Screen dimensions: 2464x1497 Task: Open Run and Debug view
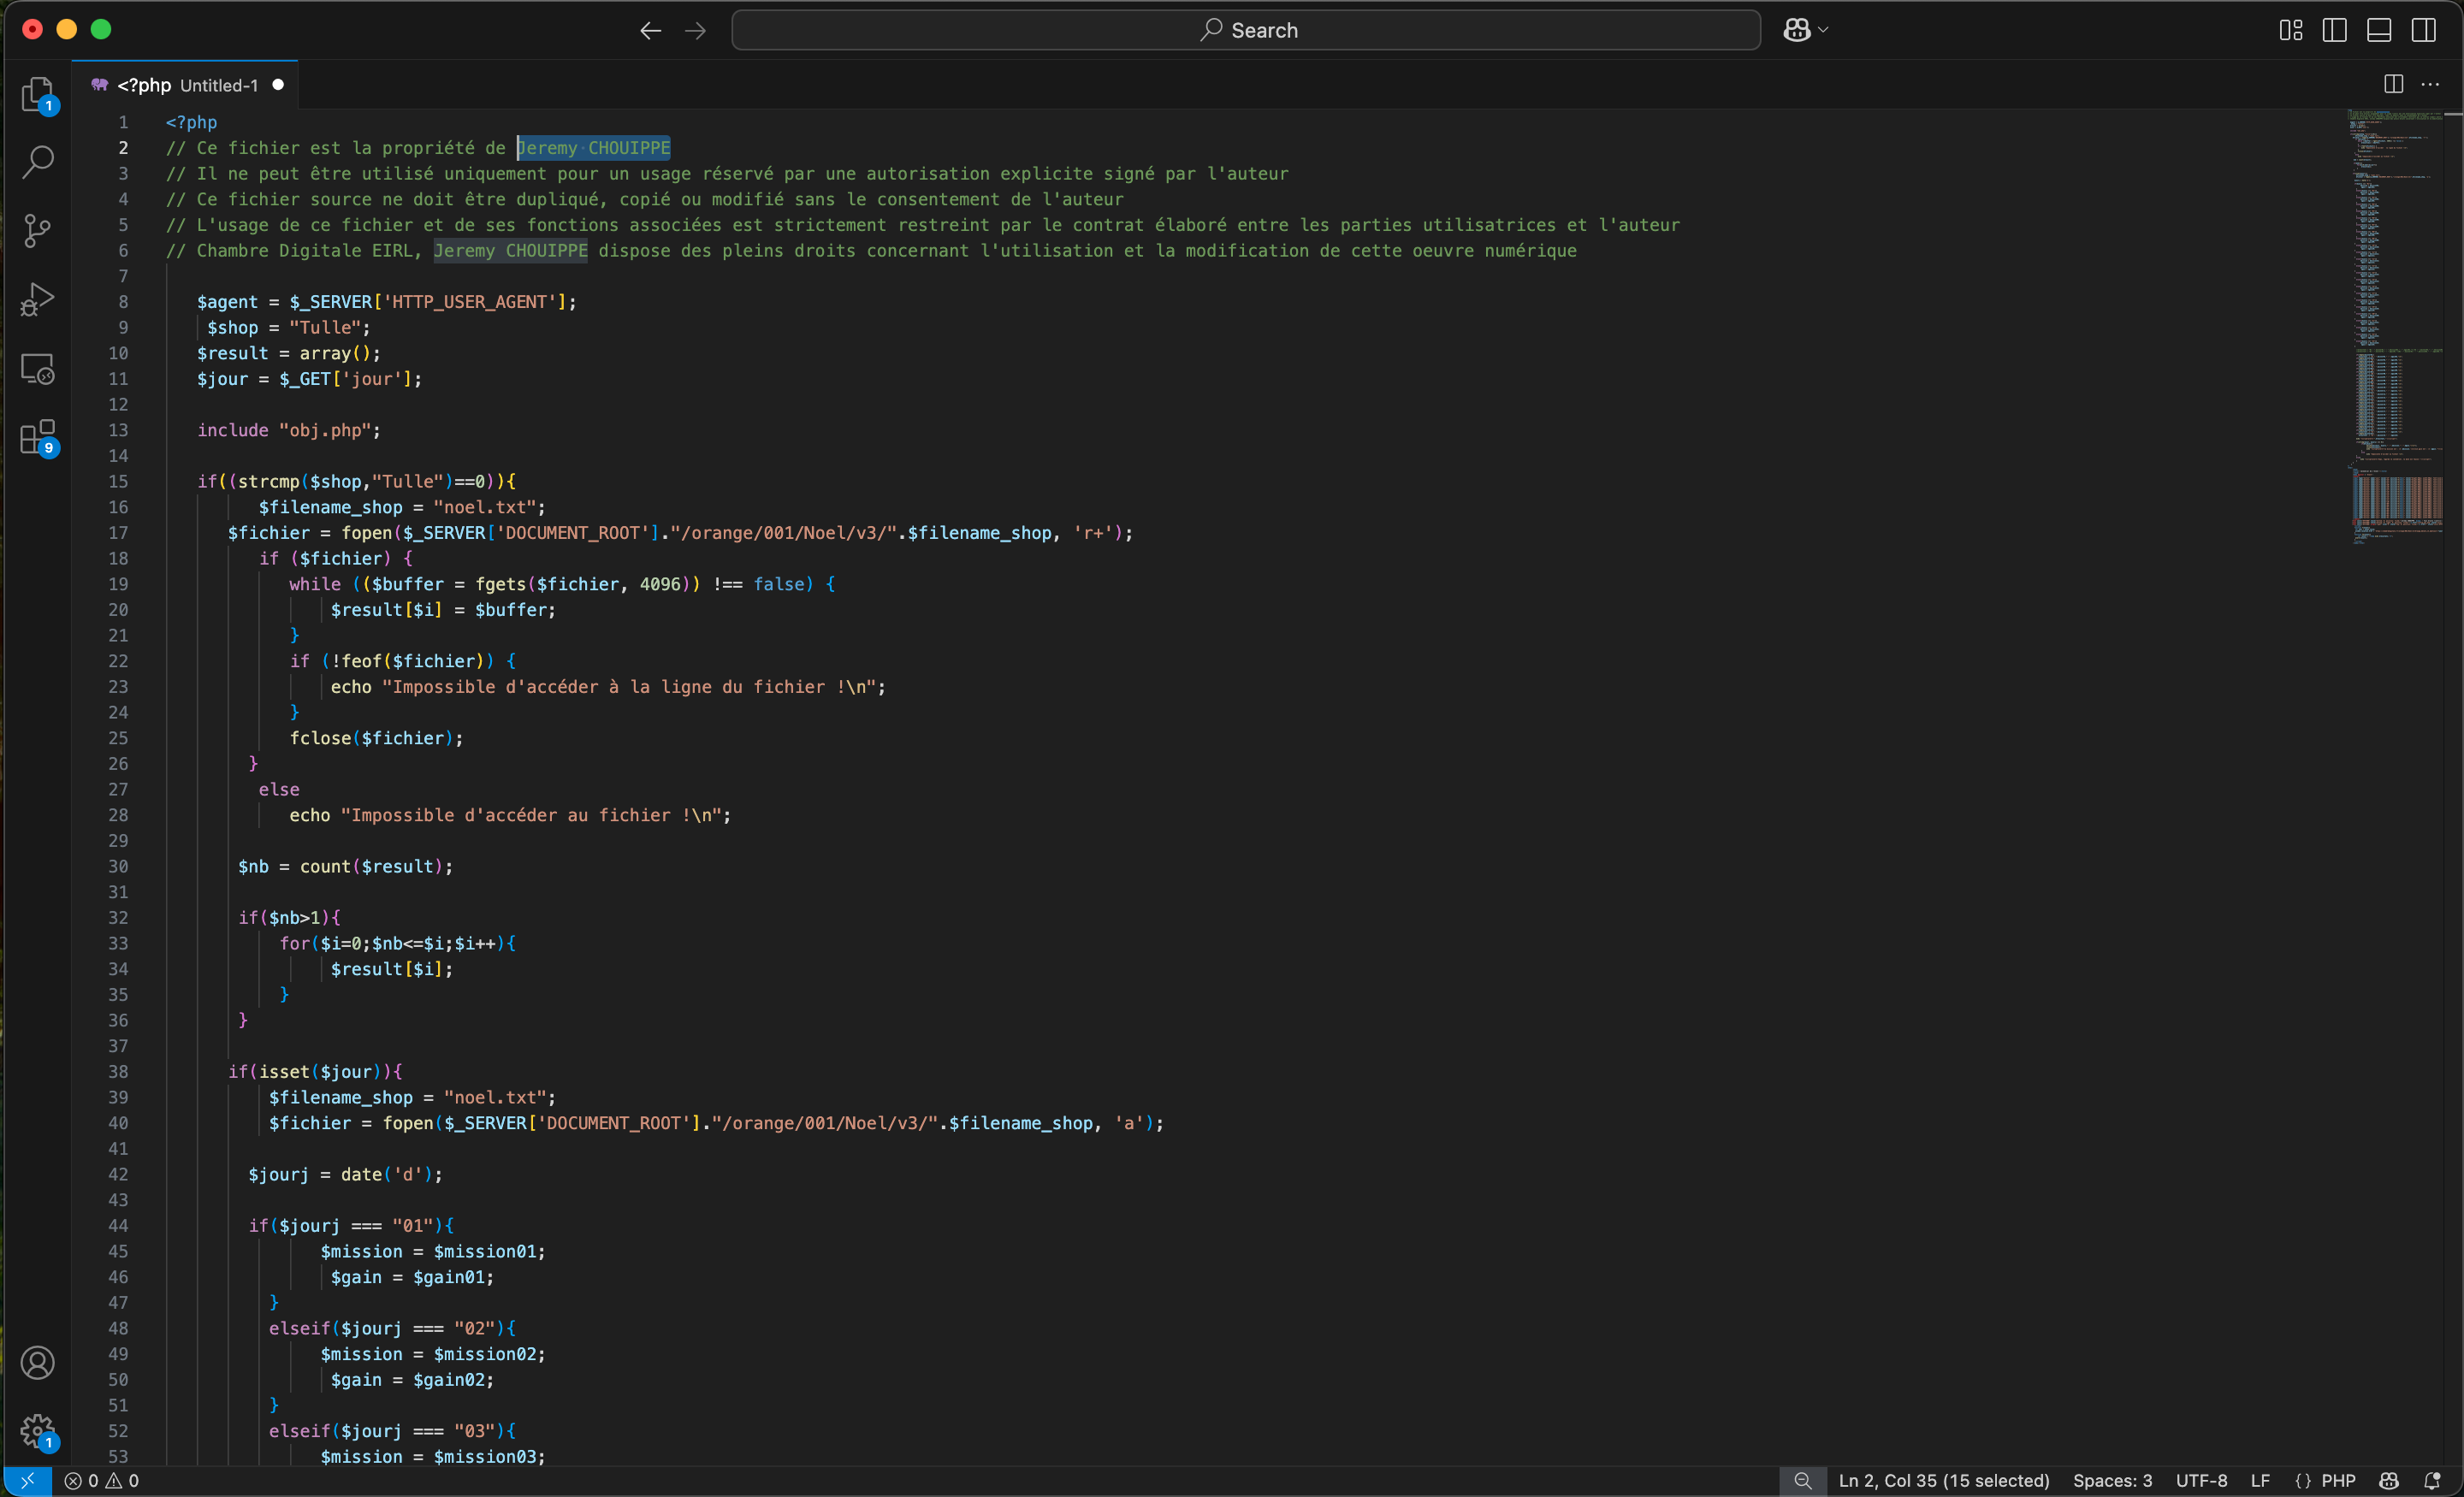tap(37, 299)
